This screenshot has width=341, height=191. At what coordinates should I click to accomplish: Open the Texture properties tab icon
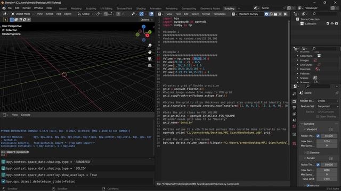pos(294,143)
